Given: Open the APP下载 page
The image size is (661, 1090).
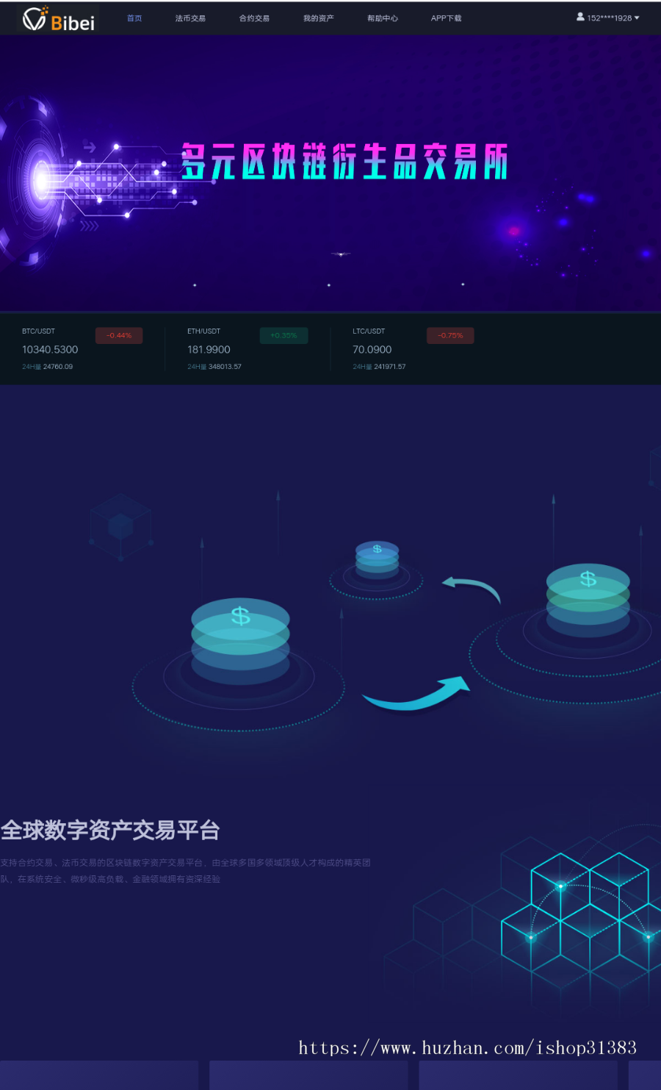Looking at the screenshot, I should 446,18.
